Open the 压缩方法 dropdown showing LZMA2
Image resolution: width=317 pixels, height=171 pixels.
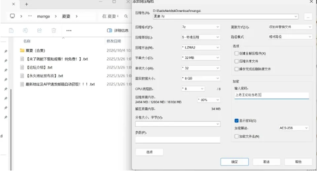click(200, 47)
